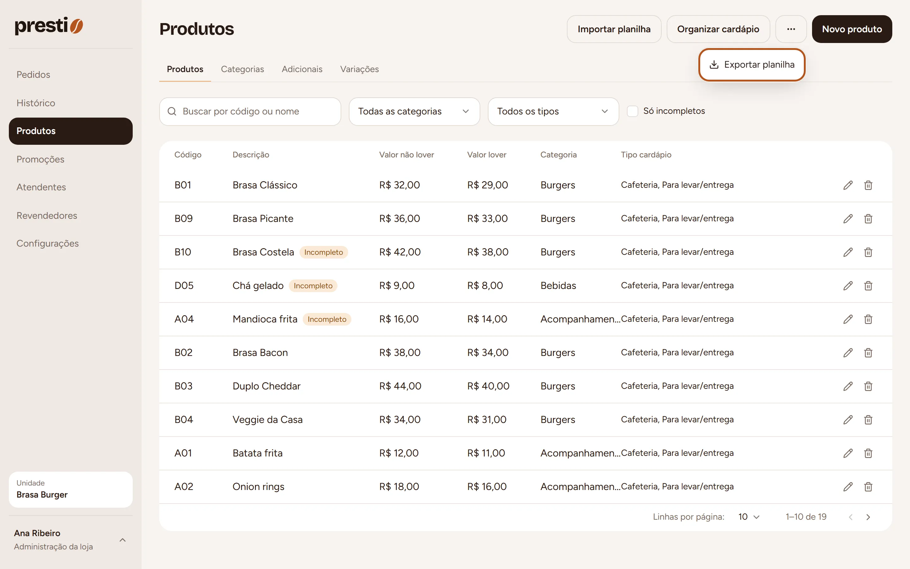Click the Organizar cardápio button
The width and height of the screenshot is (910, 569).
[x=718, y=29]
